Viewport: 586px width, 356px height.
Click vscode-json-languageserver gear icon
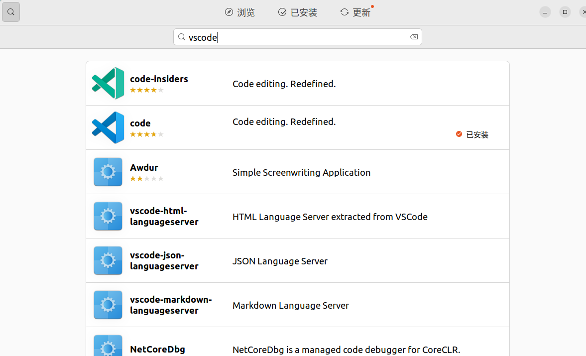108,260
